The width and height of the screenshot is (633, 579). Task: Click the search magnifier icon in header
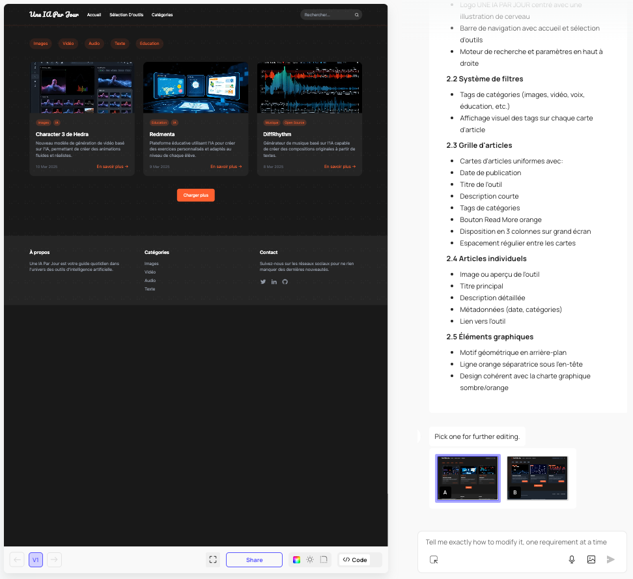coord(356,14)
